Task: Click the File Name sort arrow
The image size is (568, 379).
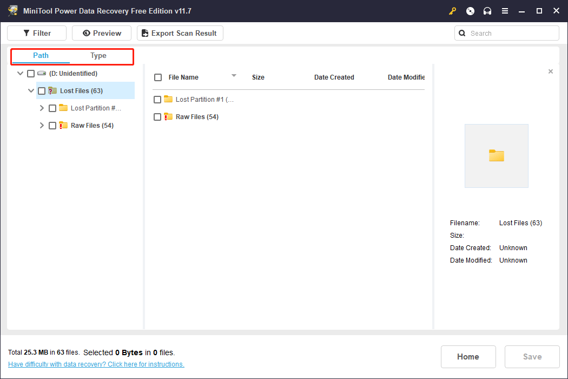Action: click(234, 76)
